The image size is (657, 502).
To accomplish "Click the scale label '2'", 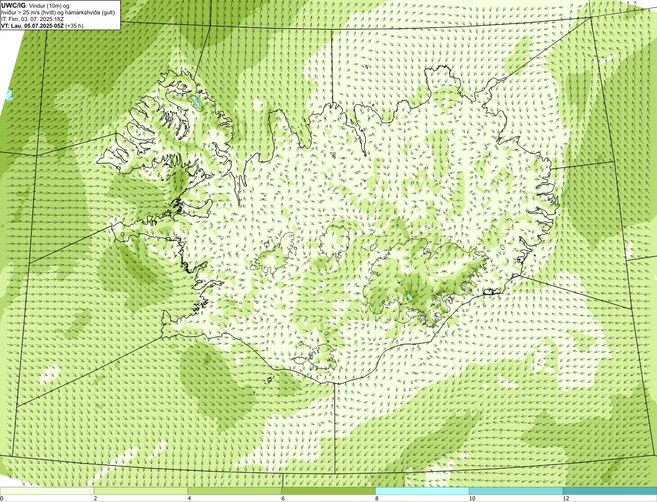I will 95,498.
